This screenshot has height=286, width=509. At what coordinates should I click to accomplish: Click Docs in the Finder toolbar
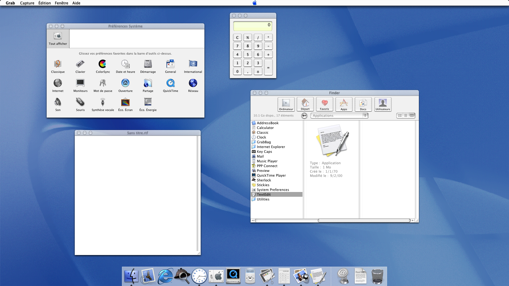click(x=363, y=104)
